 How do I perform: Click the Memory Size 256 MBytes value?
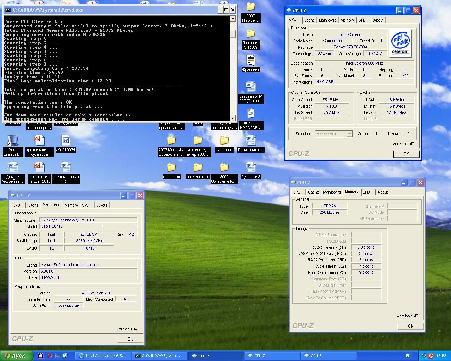[330, 212]
